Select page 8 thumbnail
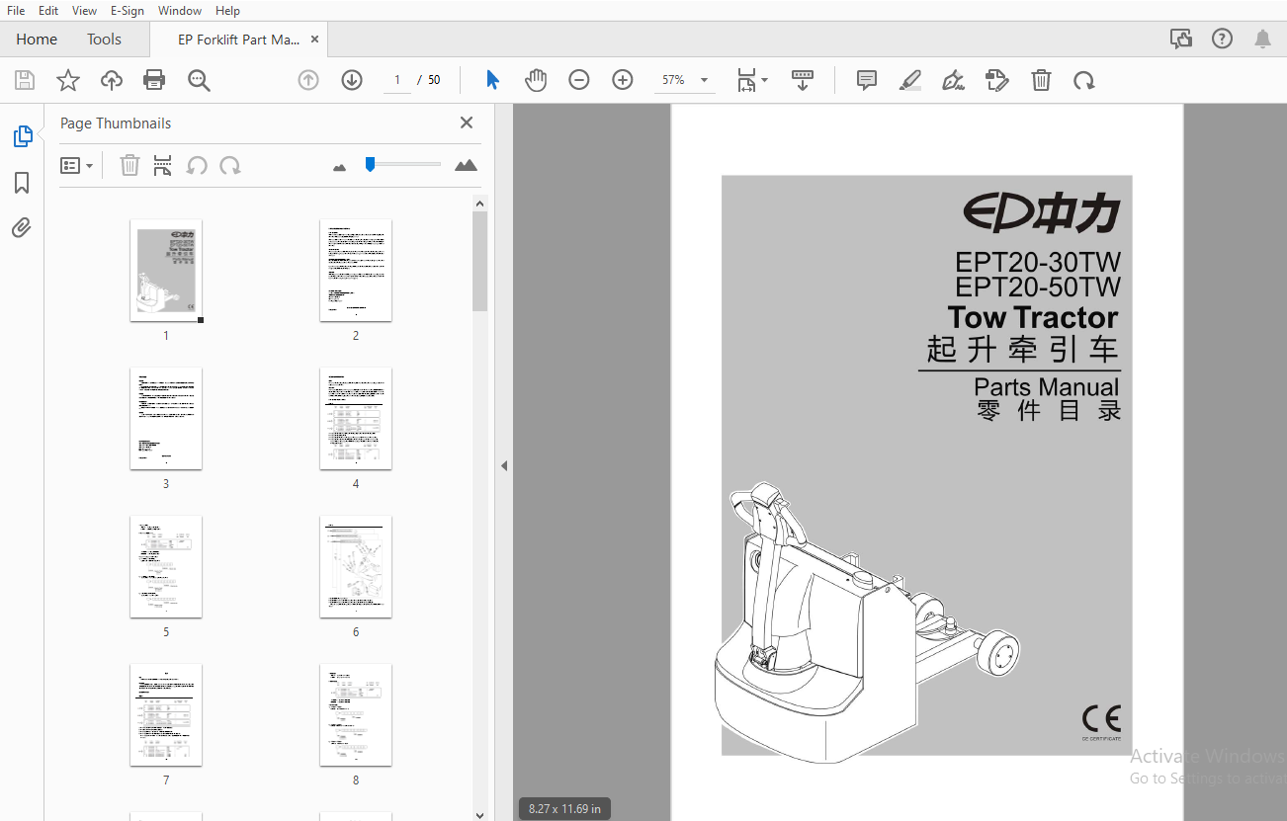Viewport: 1287px width, 821px height. (356, 715)
